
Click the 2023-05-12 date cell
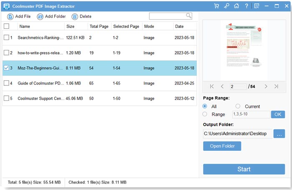[184, 98]
